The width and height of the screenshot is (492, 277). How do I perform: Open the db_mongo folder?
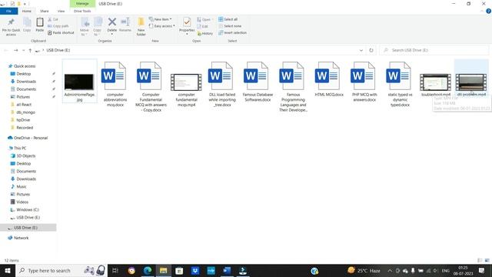point(25,112)
